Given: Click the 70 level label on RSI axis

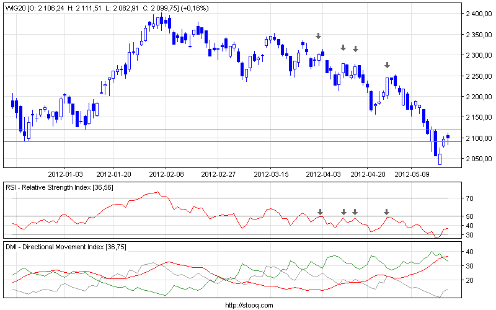Looking at the screenshot, I should (x=470, y=198).
